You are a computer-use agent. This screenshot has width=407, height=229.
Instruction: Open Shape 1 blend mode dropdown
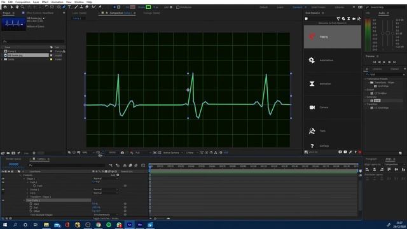pos(106,179)
